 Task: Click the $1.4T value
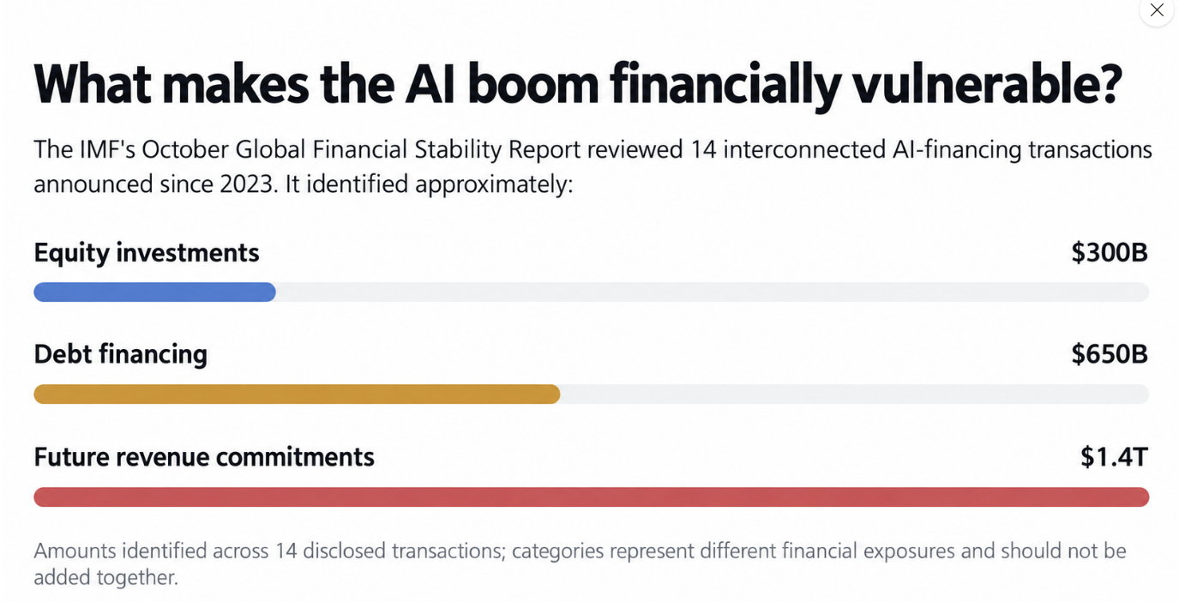point(1115,457)
